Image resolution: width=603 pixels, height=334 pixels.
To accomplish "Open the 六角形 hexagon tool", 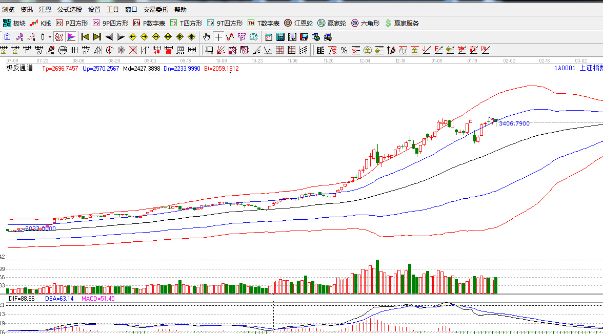I will [x=365, y=23].
